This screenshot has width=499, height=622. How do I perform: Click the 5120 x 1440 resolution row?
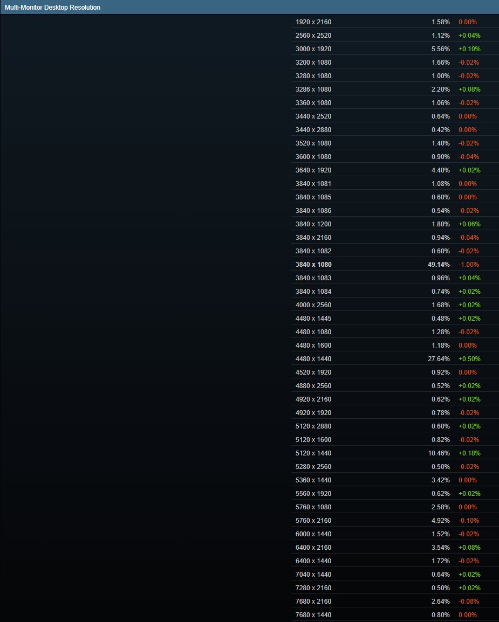click(x=395, y=453)
